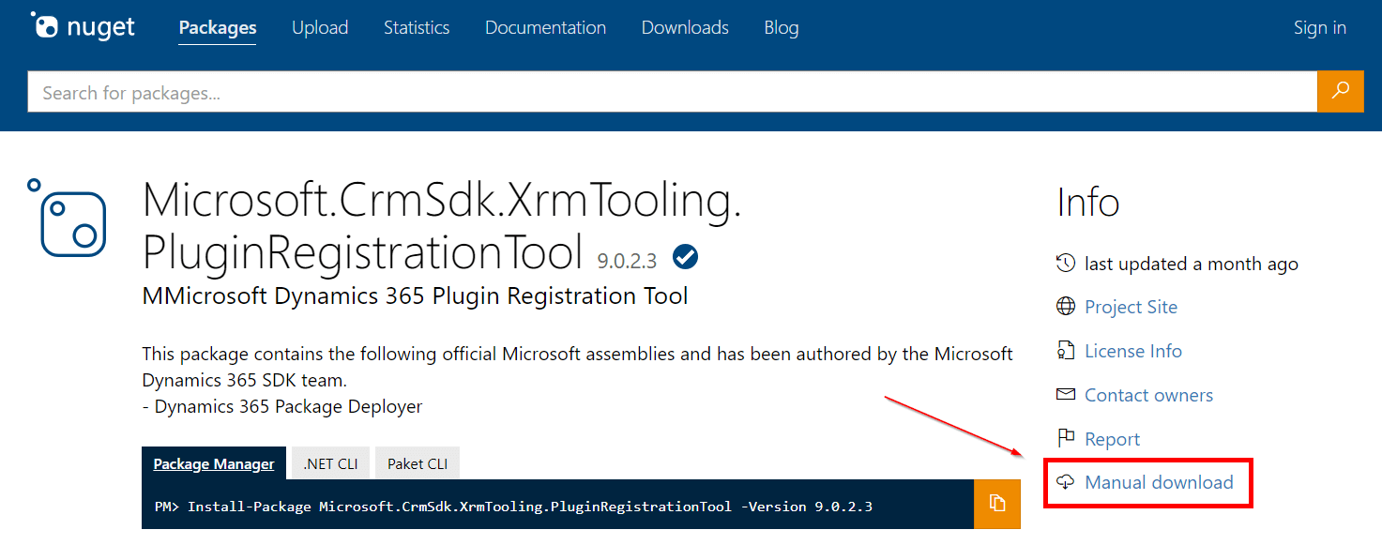Select the Package Manager tab
This screenshot has height=545, width=1382.
[x=214, y=463]
